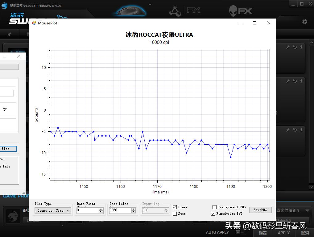
Task: Click the ROCCAT logo profile icon
Action: tap(13, 216)
